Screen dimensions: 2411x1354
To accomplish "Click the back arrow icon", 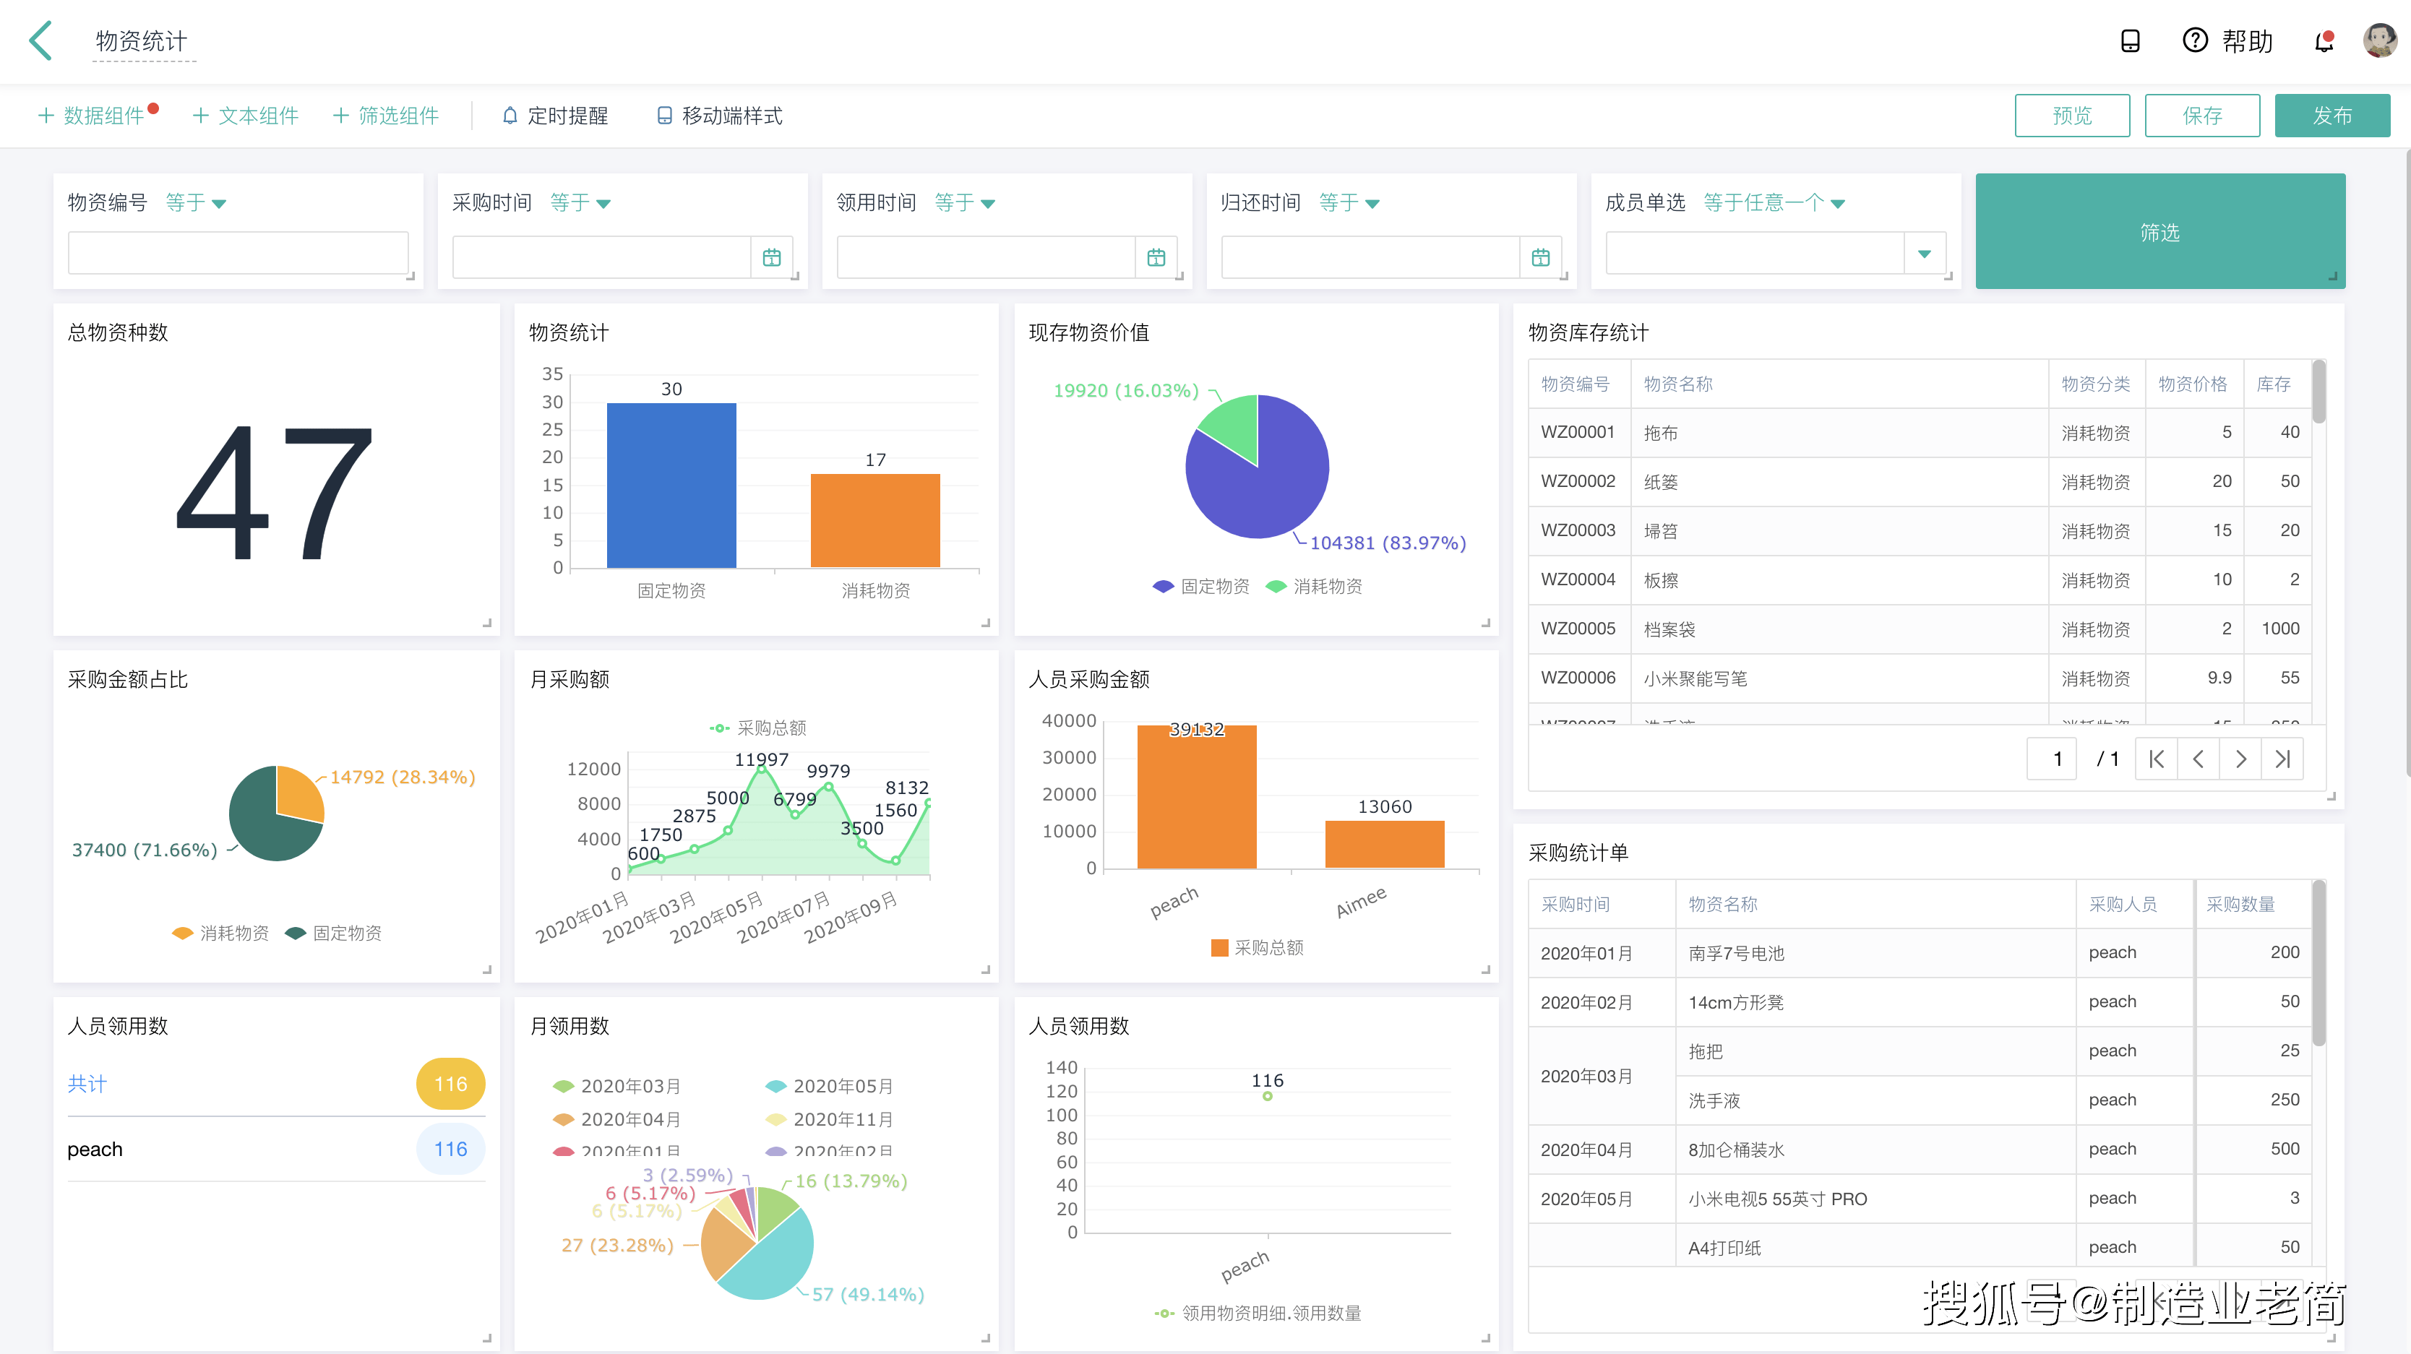I will 41,41.
